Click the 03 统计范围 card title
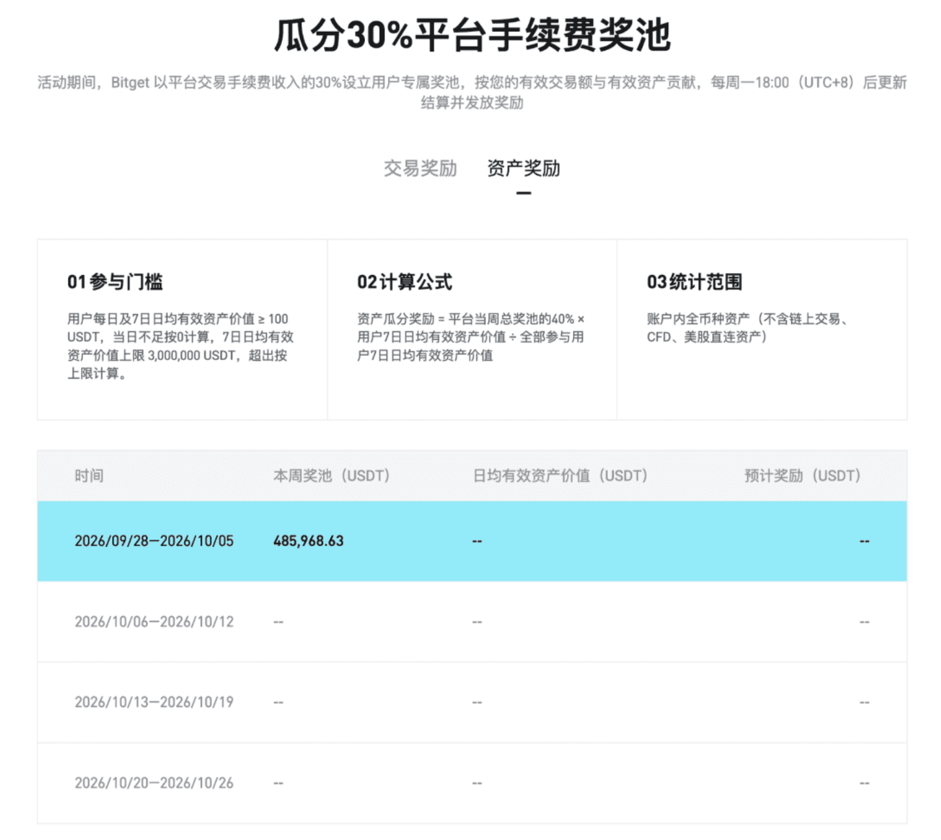The height and width of the screenshot is (840, 941). [695, 282]
